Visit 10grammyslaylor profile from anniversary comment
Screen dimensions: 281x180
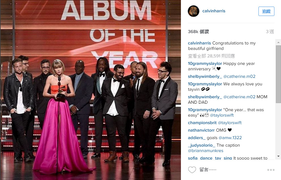click(205, 64)
